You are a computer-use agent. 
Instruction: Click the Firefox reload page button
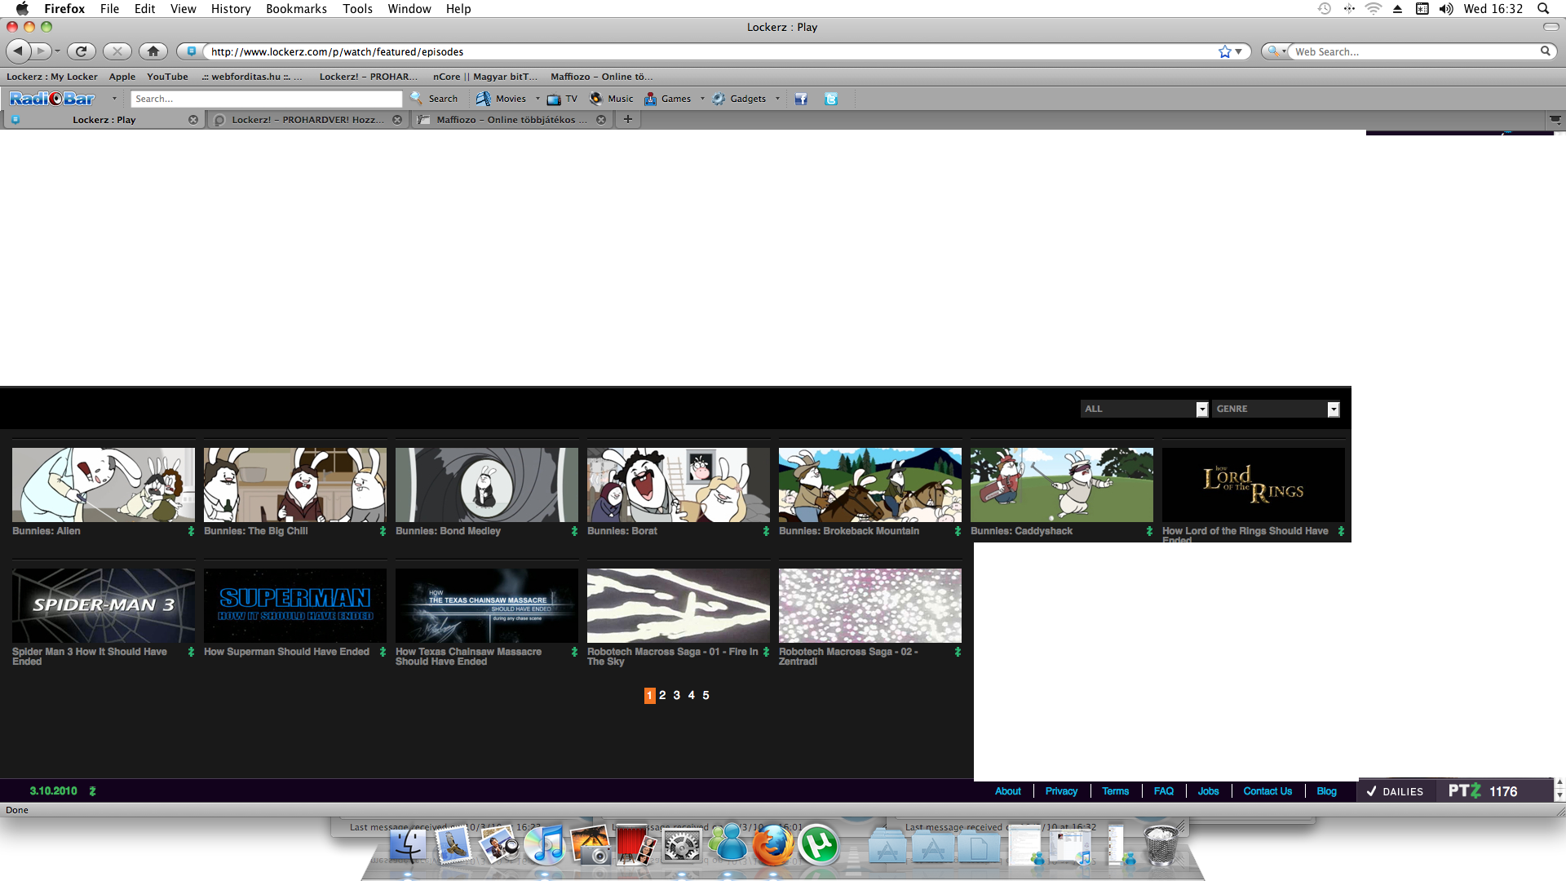click(x=81, y=51)
